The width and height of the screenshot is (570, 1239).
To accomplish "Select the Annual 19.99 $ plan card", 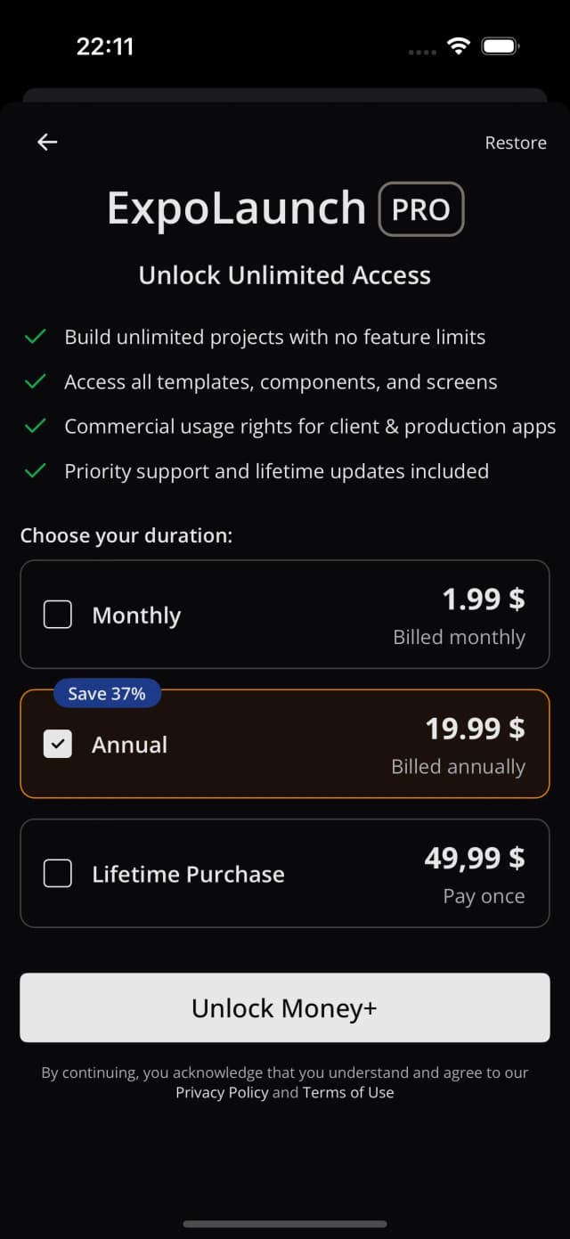I will (285, 744).
